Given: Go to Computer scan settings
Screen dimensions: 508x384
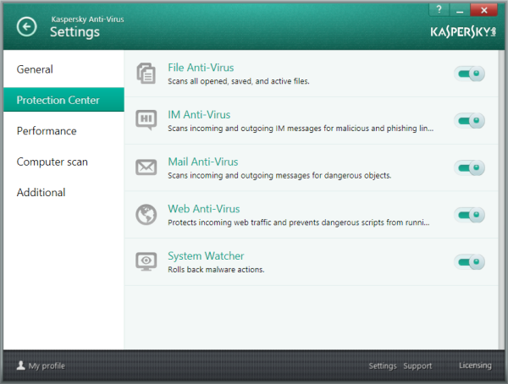Looking at the screenshot, I should [52, 162].
